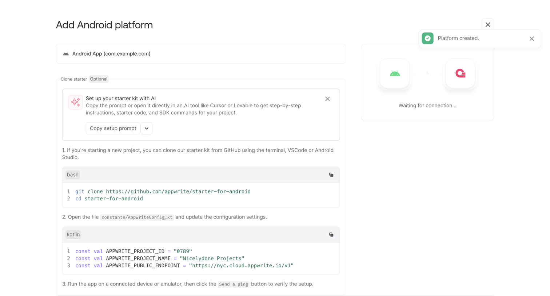This screenshot has width=550, height=296.
Task: Copy the bash code snippet
Action: (x=331, y=175)
